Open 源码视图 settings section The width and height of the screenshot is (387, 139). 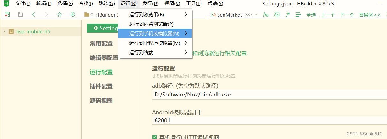click(101, 101)
